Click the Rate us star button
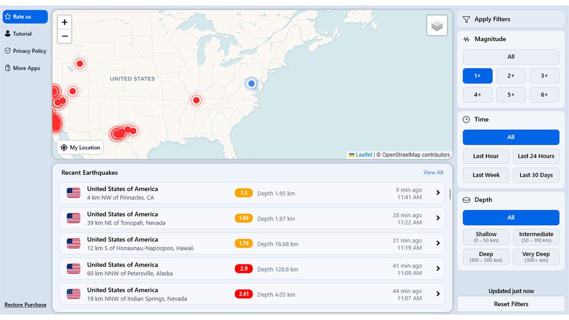Image resolution: width=569 pixels, height=320 pixels. point(25,17)
